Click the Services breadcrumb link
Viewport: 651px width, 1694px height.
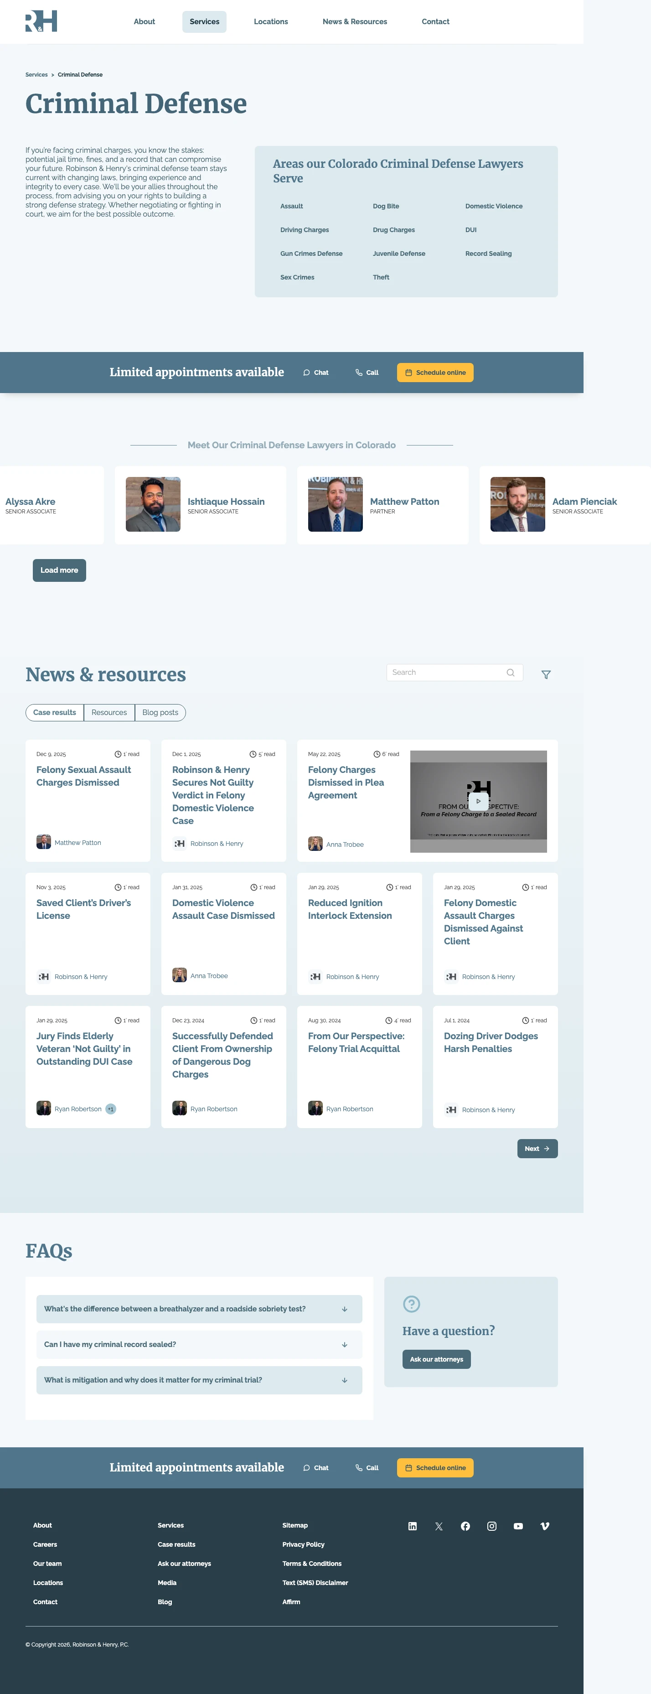(x=36, y=75)
